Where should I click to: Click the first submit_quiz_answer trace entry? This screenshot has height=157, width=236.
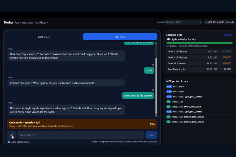pos(199,117)
